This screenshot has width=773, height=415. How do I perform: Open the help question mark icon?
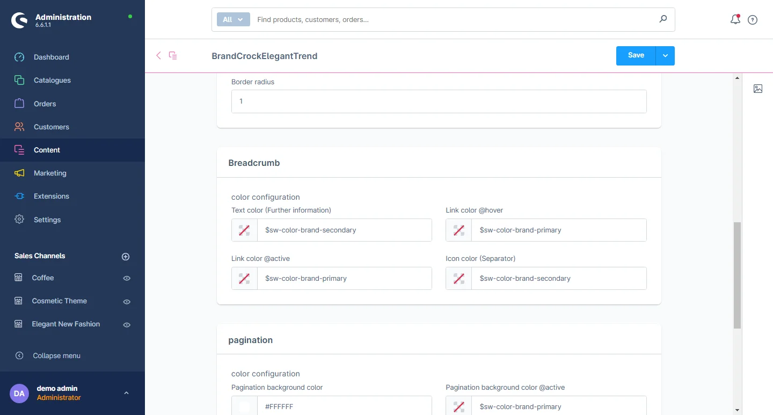pyautogui.click(x=753, y=20)
